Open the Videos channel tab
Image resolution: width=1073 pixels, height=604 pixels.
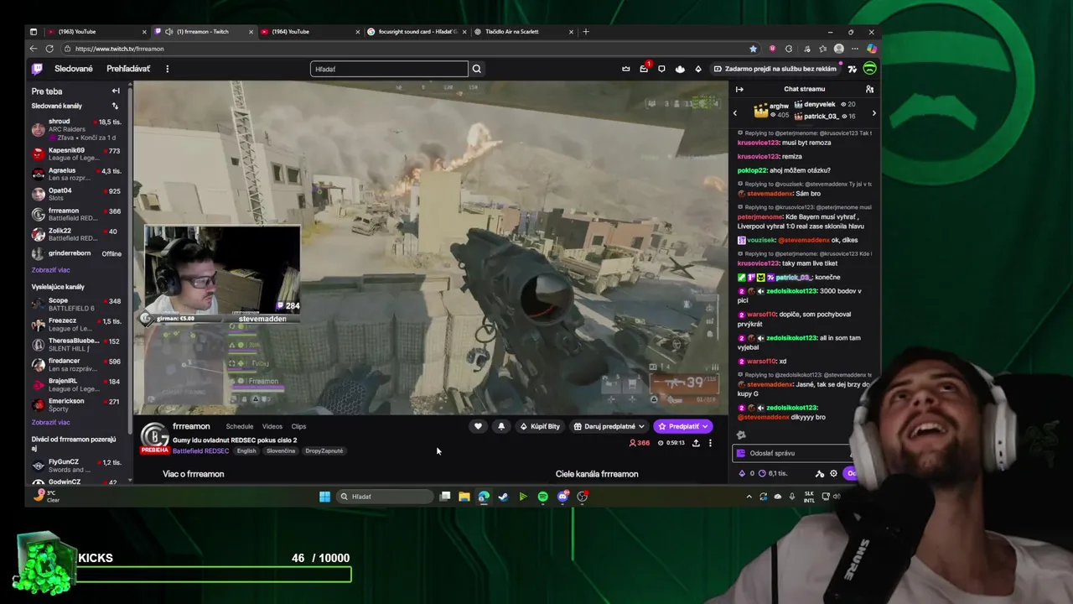(272, 426)
